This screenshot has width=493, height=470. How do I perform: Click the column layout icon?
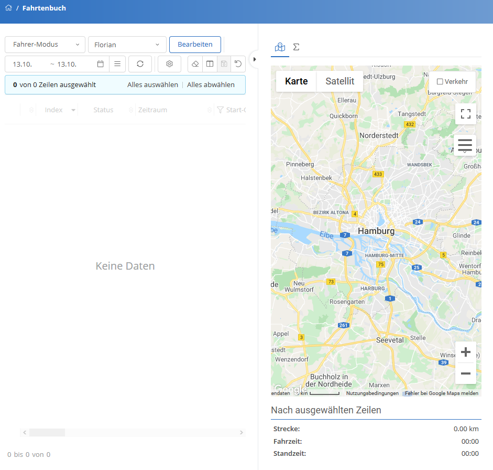pyautogui.click(x=210, y=63)
